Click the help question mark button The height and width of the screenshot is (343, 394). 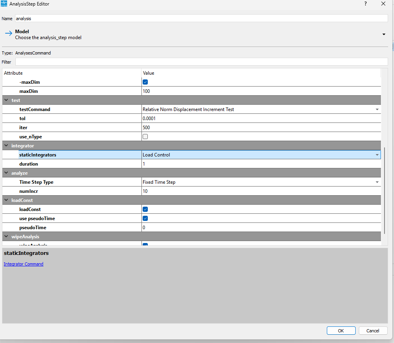tap(366, 4)
